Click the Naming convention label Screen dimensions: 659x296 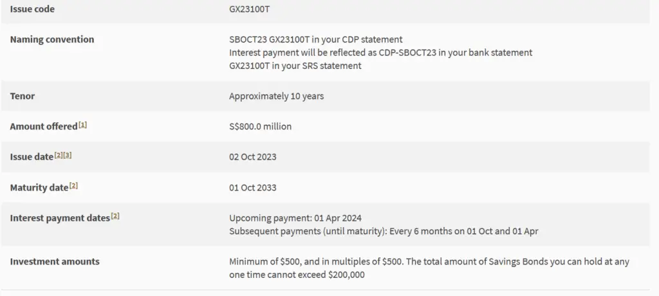pyautogui.click(x=52, y=39)
